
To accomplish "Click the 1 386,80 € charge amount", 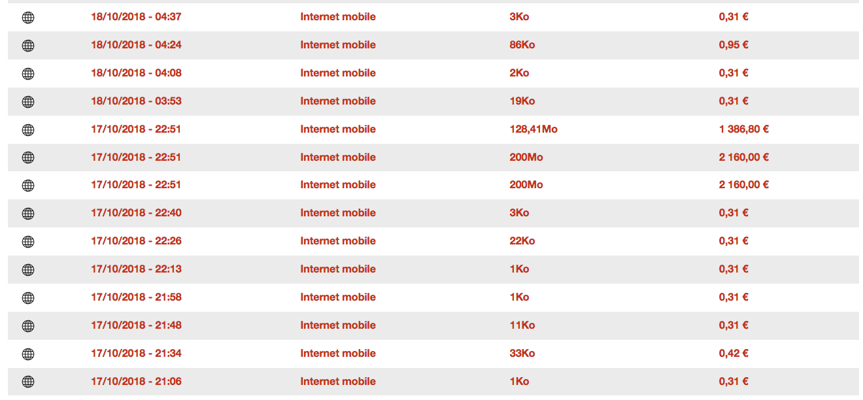I will (743, 129).
